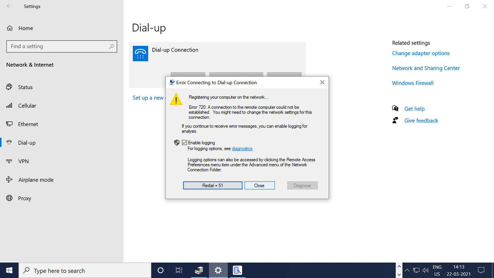The height and width of the screenshot is (278, 494).
Task: Expand hidden icons in the system tray
Action: (407, 270)
